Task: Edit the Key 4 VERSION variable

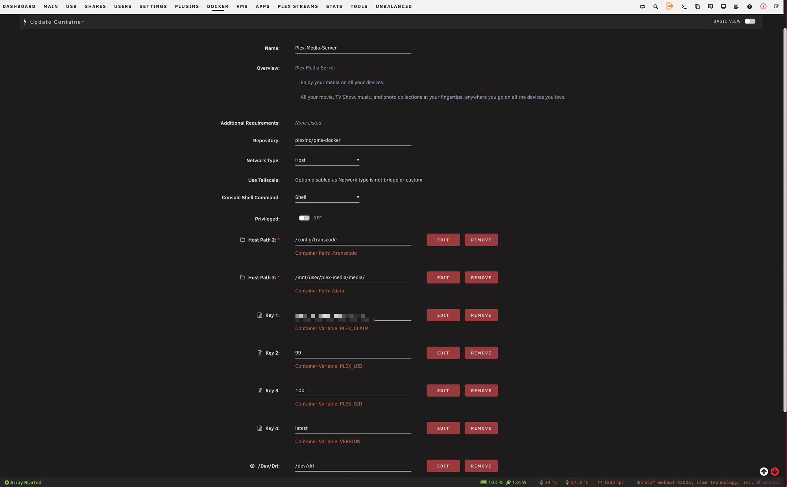Action: (x=443, y=428)
